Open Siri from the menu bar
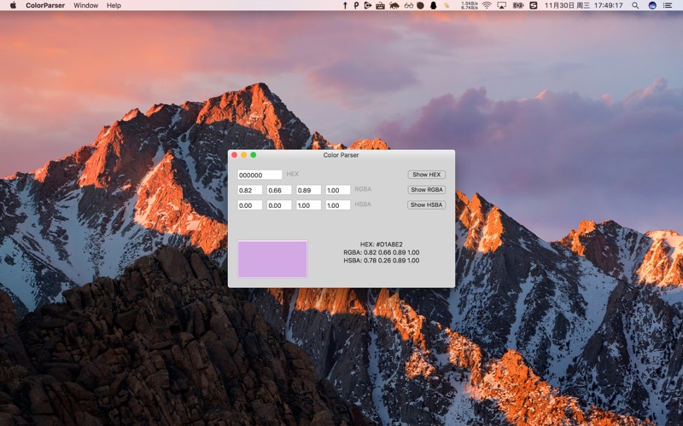 [652, 5]
